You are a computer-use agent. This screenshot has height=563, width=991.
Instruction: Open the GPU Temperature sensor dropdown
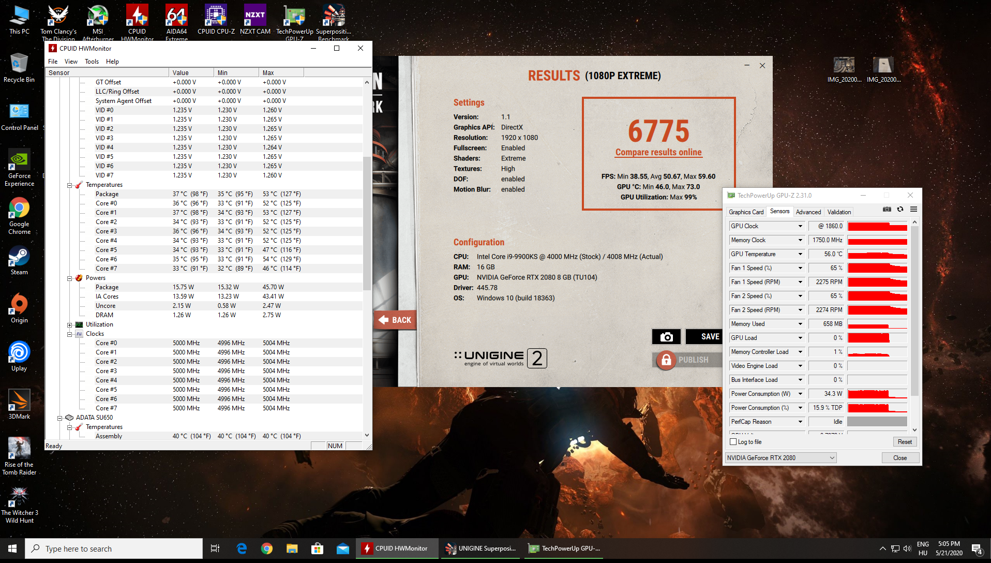coord(800,254)
